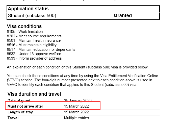Image resolution: width=180 pixels, height=125 pixels.
Task: Click the "Student (subclass 500):" label
Action: [33, 15]
